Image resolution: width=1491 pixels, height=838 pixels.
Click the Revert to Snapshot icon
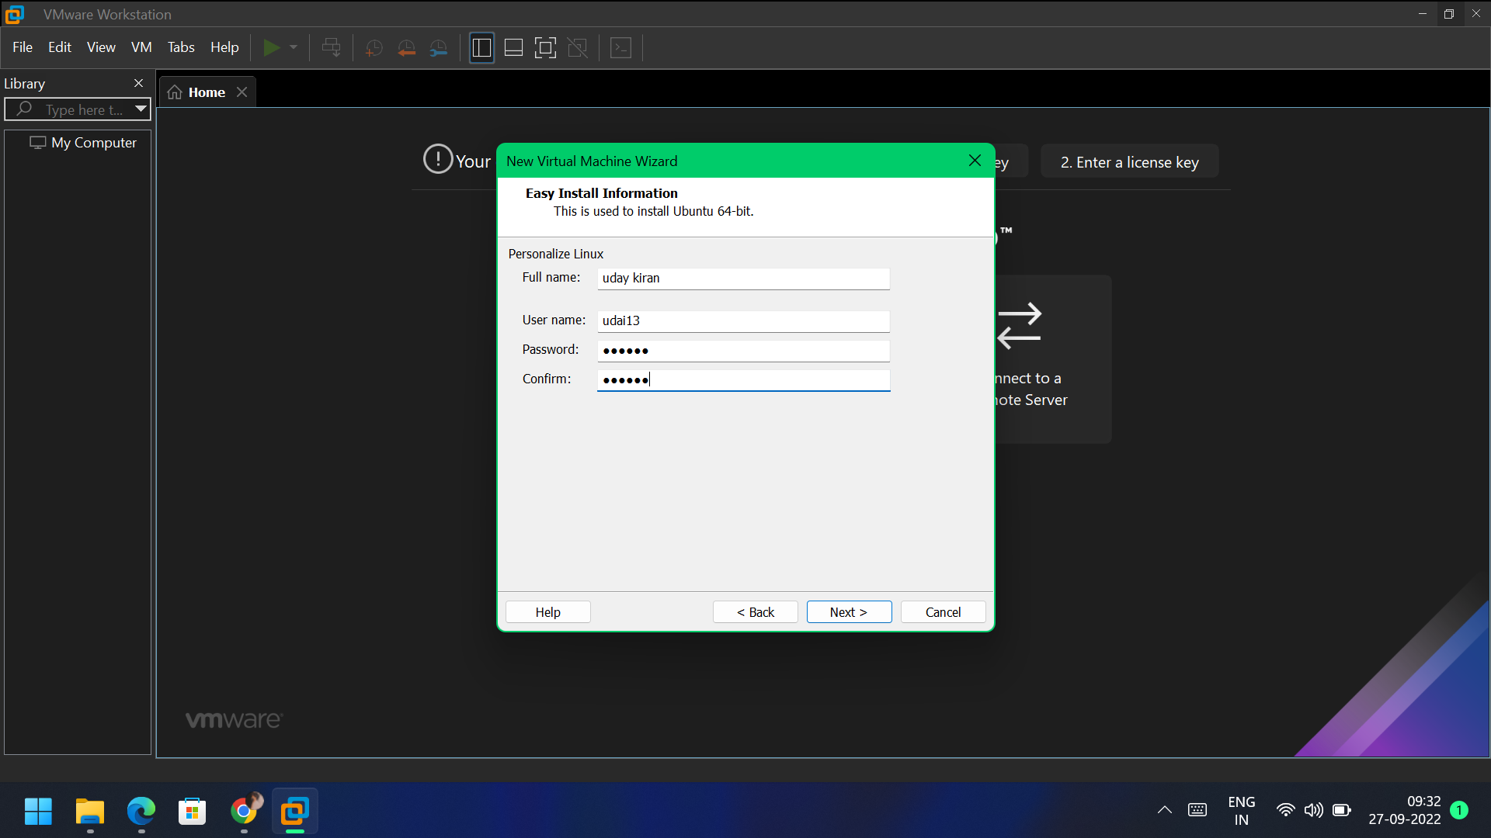pyautogui.click(x=406, y=48)
